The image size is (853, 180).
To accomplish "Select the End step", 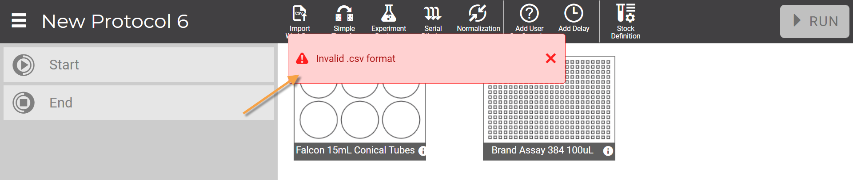I will coord(139,103).
